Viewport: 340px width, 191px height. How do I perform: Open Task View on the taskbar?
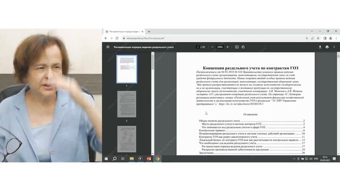(x=123, y=159)
